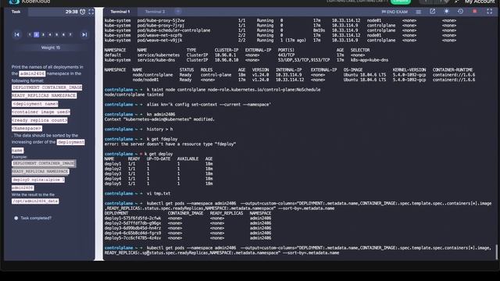Click pod/kube-scheduler-controlplane row
500x281 pixels.
tap(280, 30)
